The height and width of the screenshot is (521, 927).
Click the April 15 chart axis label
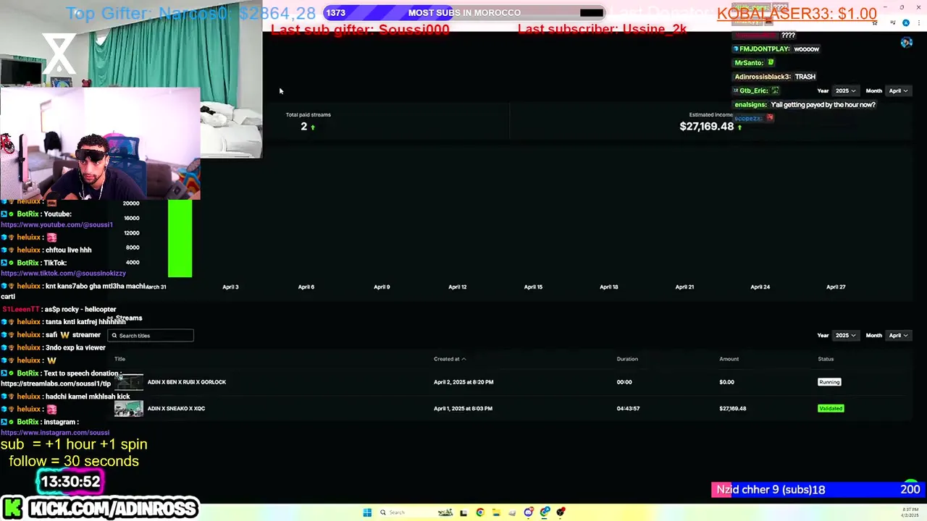pyautogui.click(x=533, y=287)
